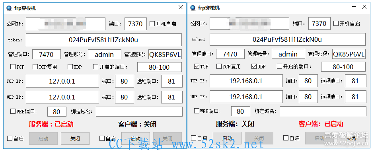
Task: Click 绑定域名 field in left window
Action: (139, 111)
